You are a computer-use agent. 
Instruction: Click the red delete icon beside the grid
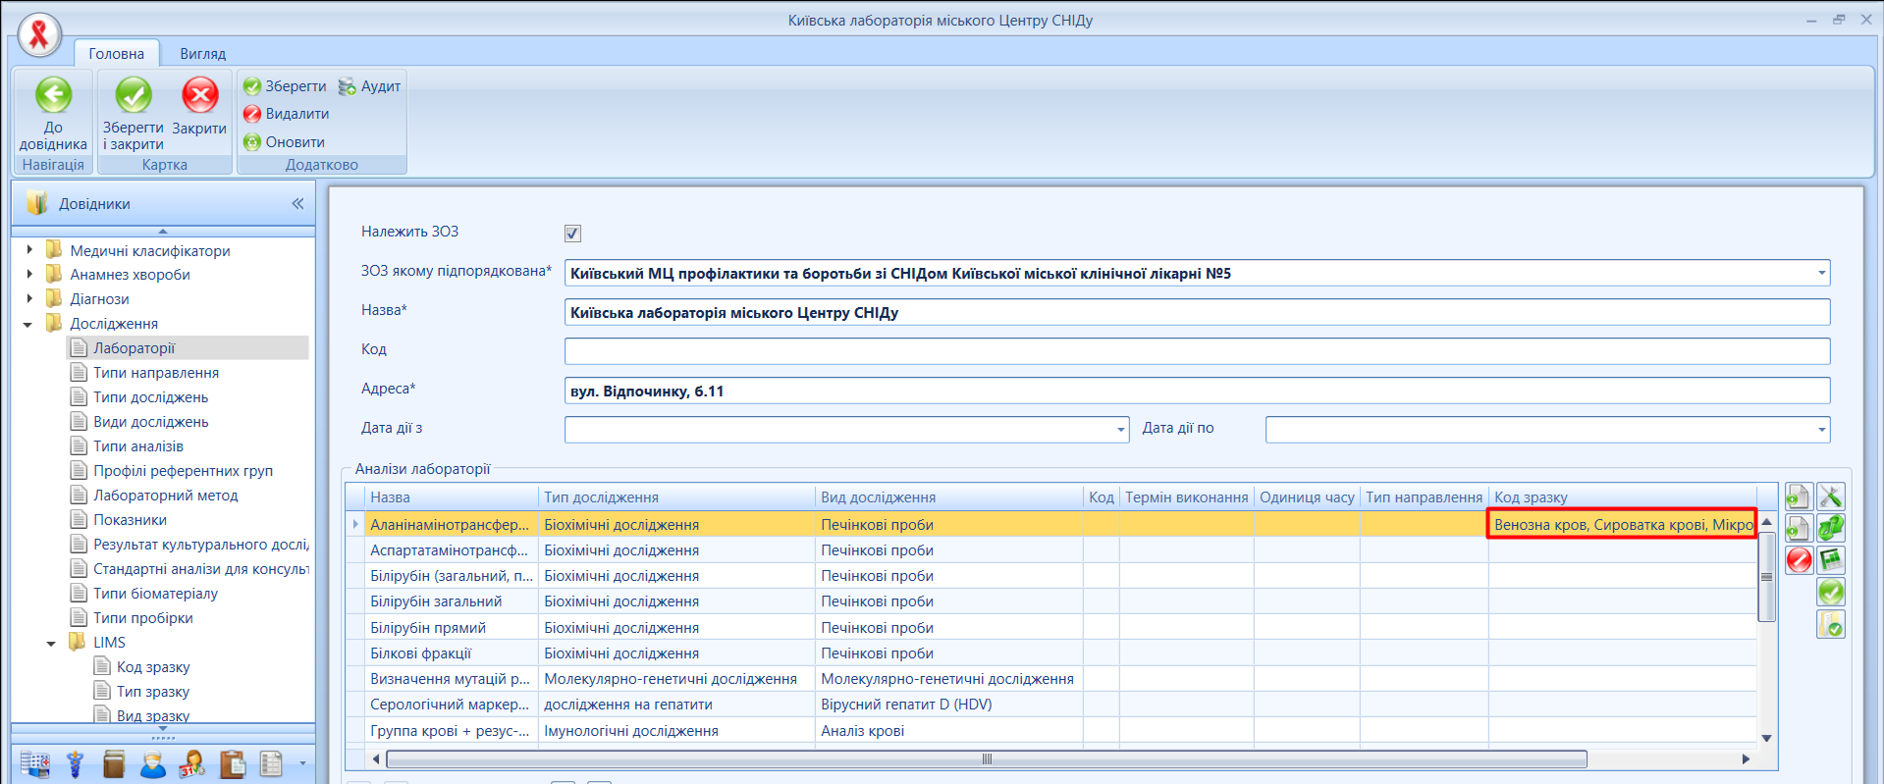click(x=1799, y=560)
